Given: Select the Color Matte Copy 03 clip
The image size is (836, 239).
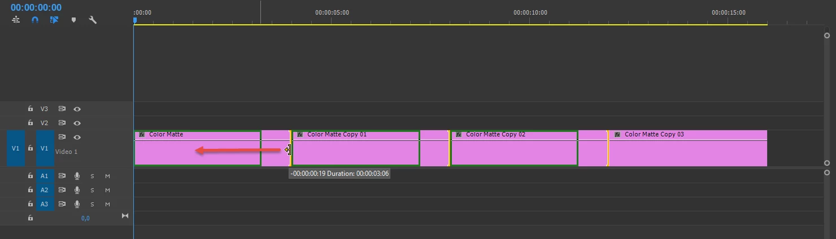Looking at the screenshot, I should click(x=688, y=148).
